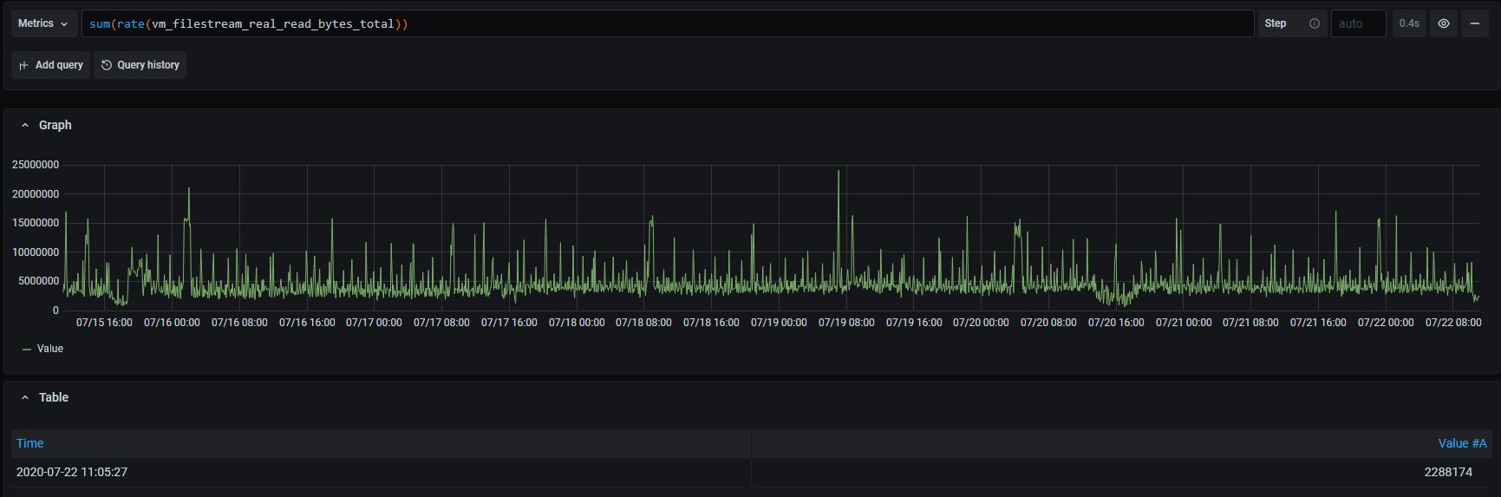Collapse the Graph panel
Image resolution: width=1501 pixels, height=497 pixels.
(x=25, y=125)
